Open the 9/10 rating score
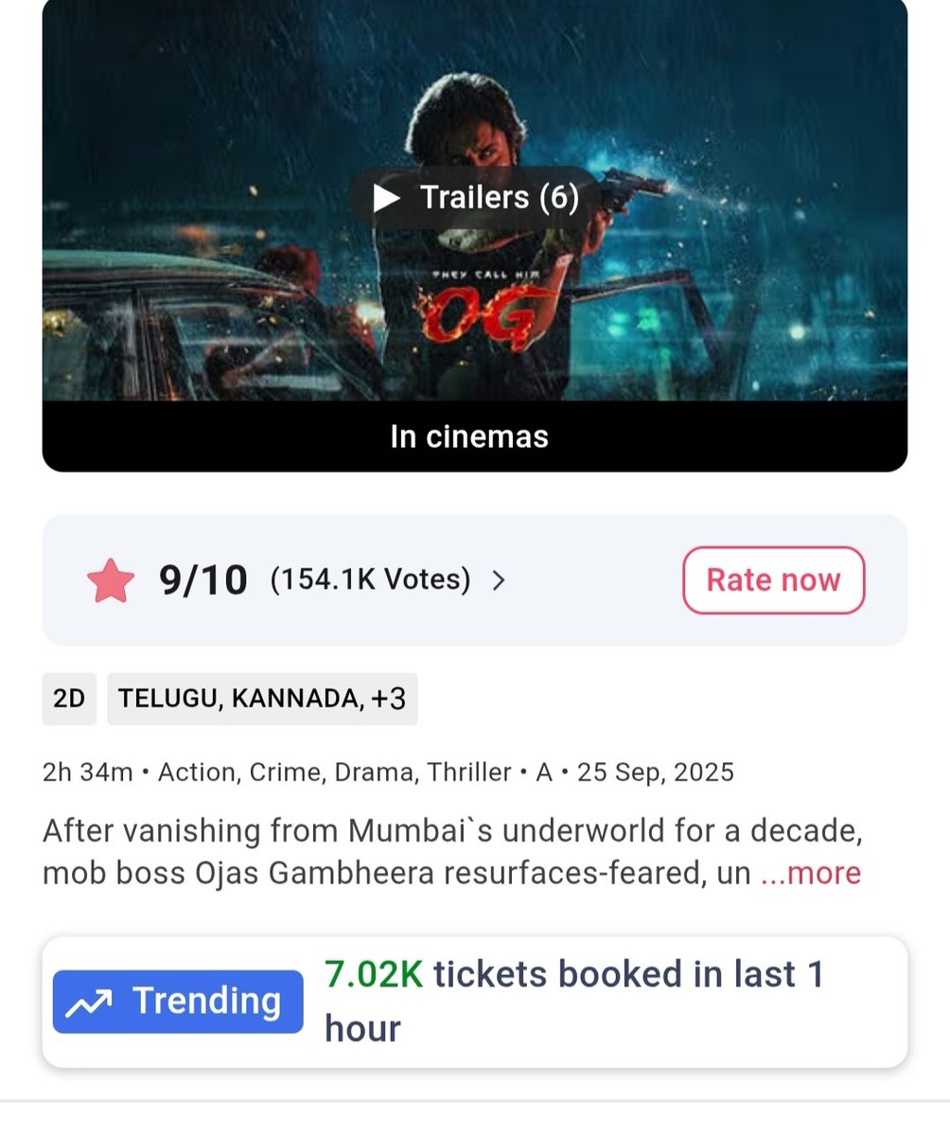 click(x=203, y=580)
